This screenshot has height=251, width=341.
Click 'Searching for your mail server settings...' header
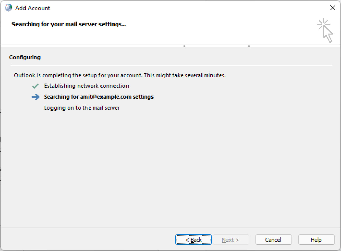pos(69,24)
